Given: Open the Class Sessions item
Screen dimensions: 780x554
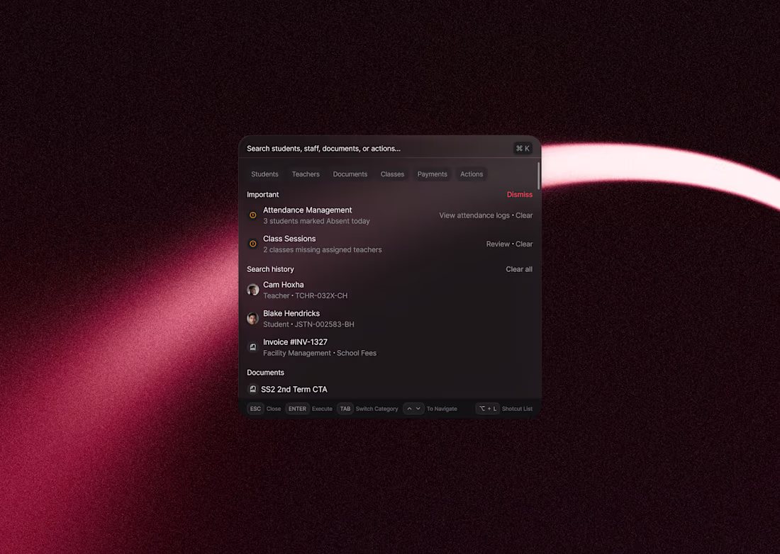Looking at the screenshot, I should pos(389,244).
